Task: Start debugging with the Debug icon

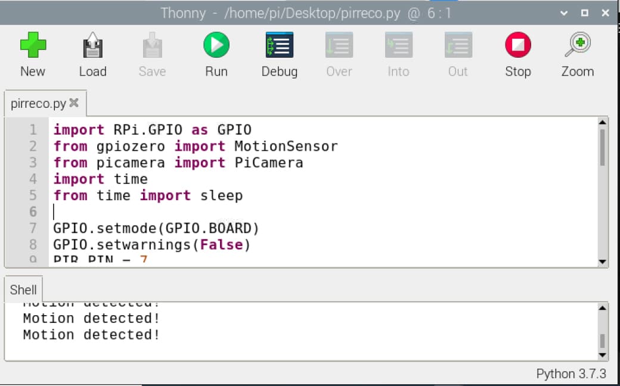Action: (279, 45)
